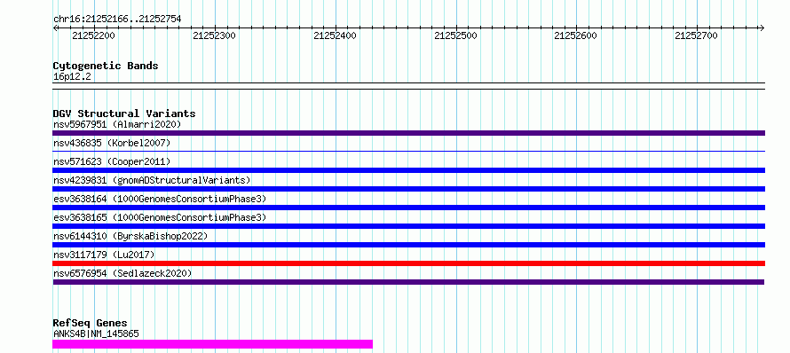
Task: Click ruler position 21252500
Action: (x=455, y=35)
